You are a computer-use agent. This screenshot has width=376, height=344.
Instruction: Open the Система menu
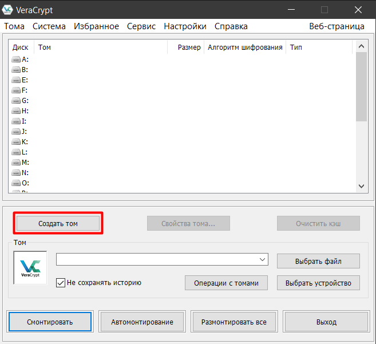coord(49,26)
